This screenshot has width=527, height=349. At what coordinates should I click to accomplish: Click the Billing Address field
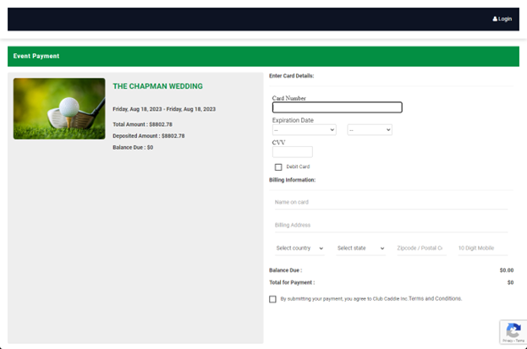click(391, 225)
